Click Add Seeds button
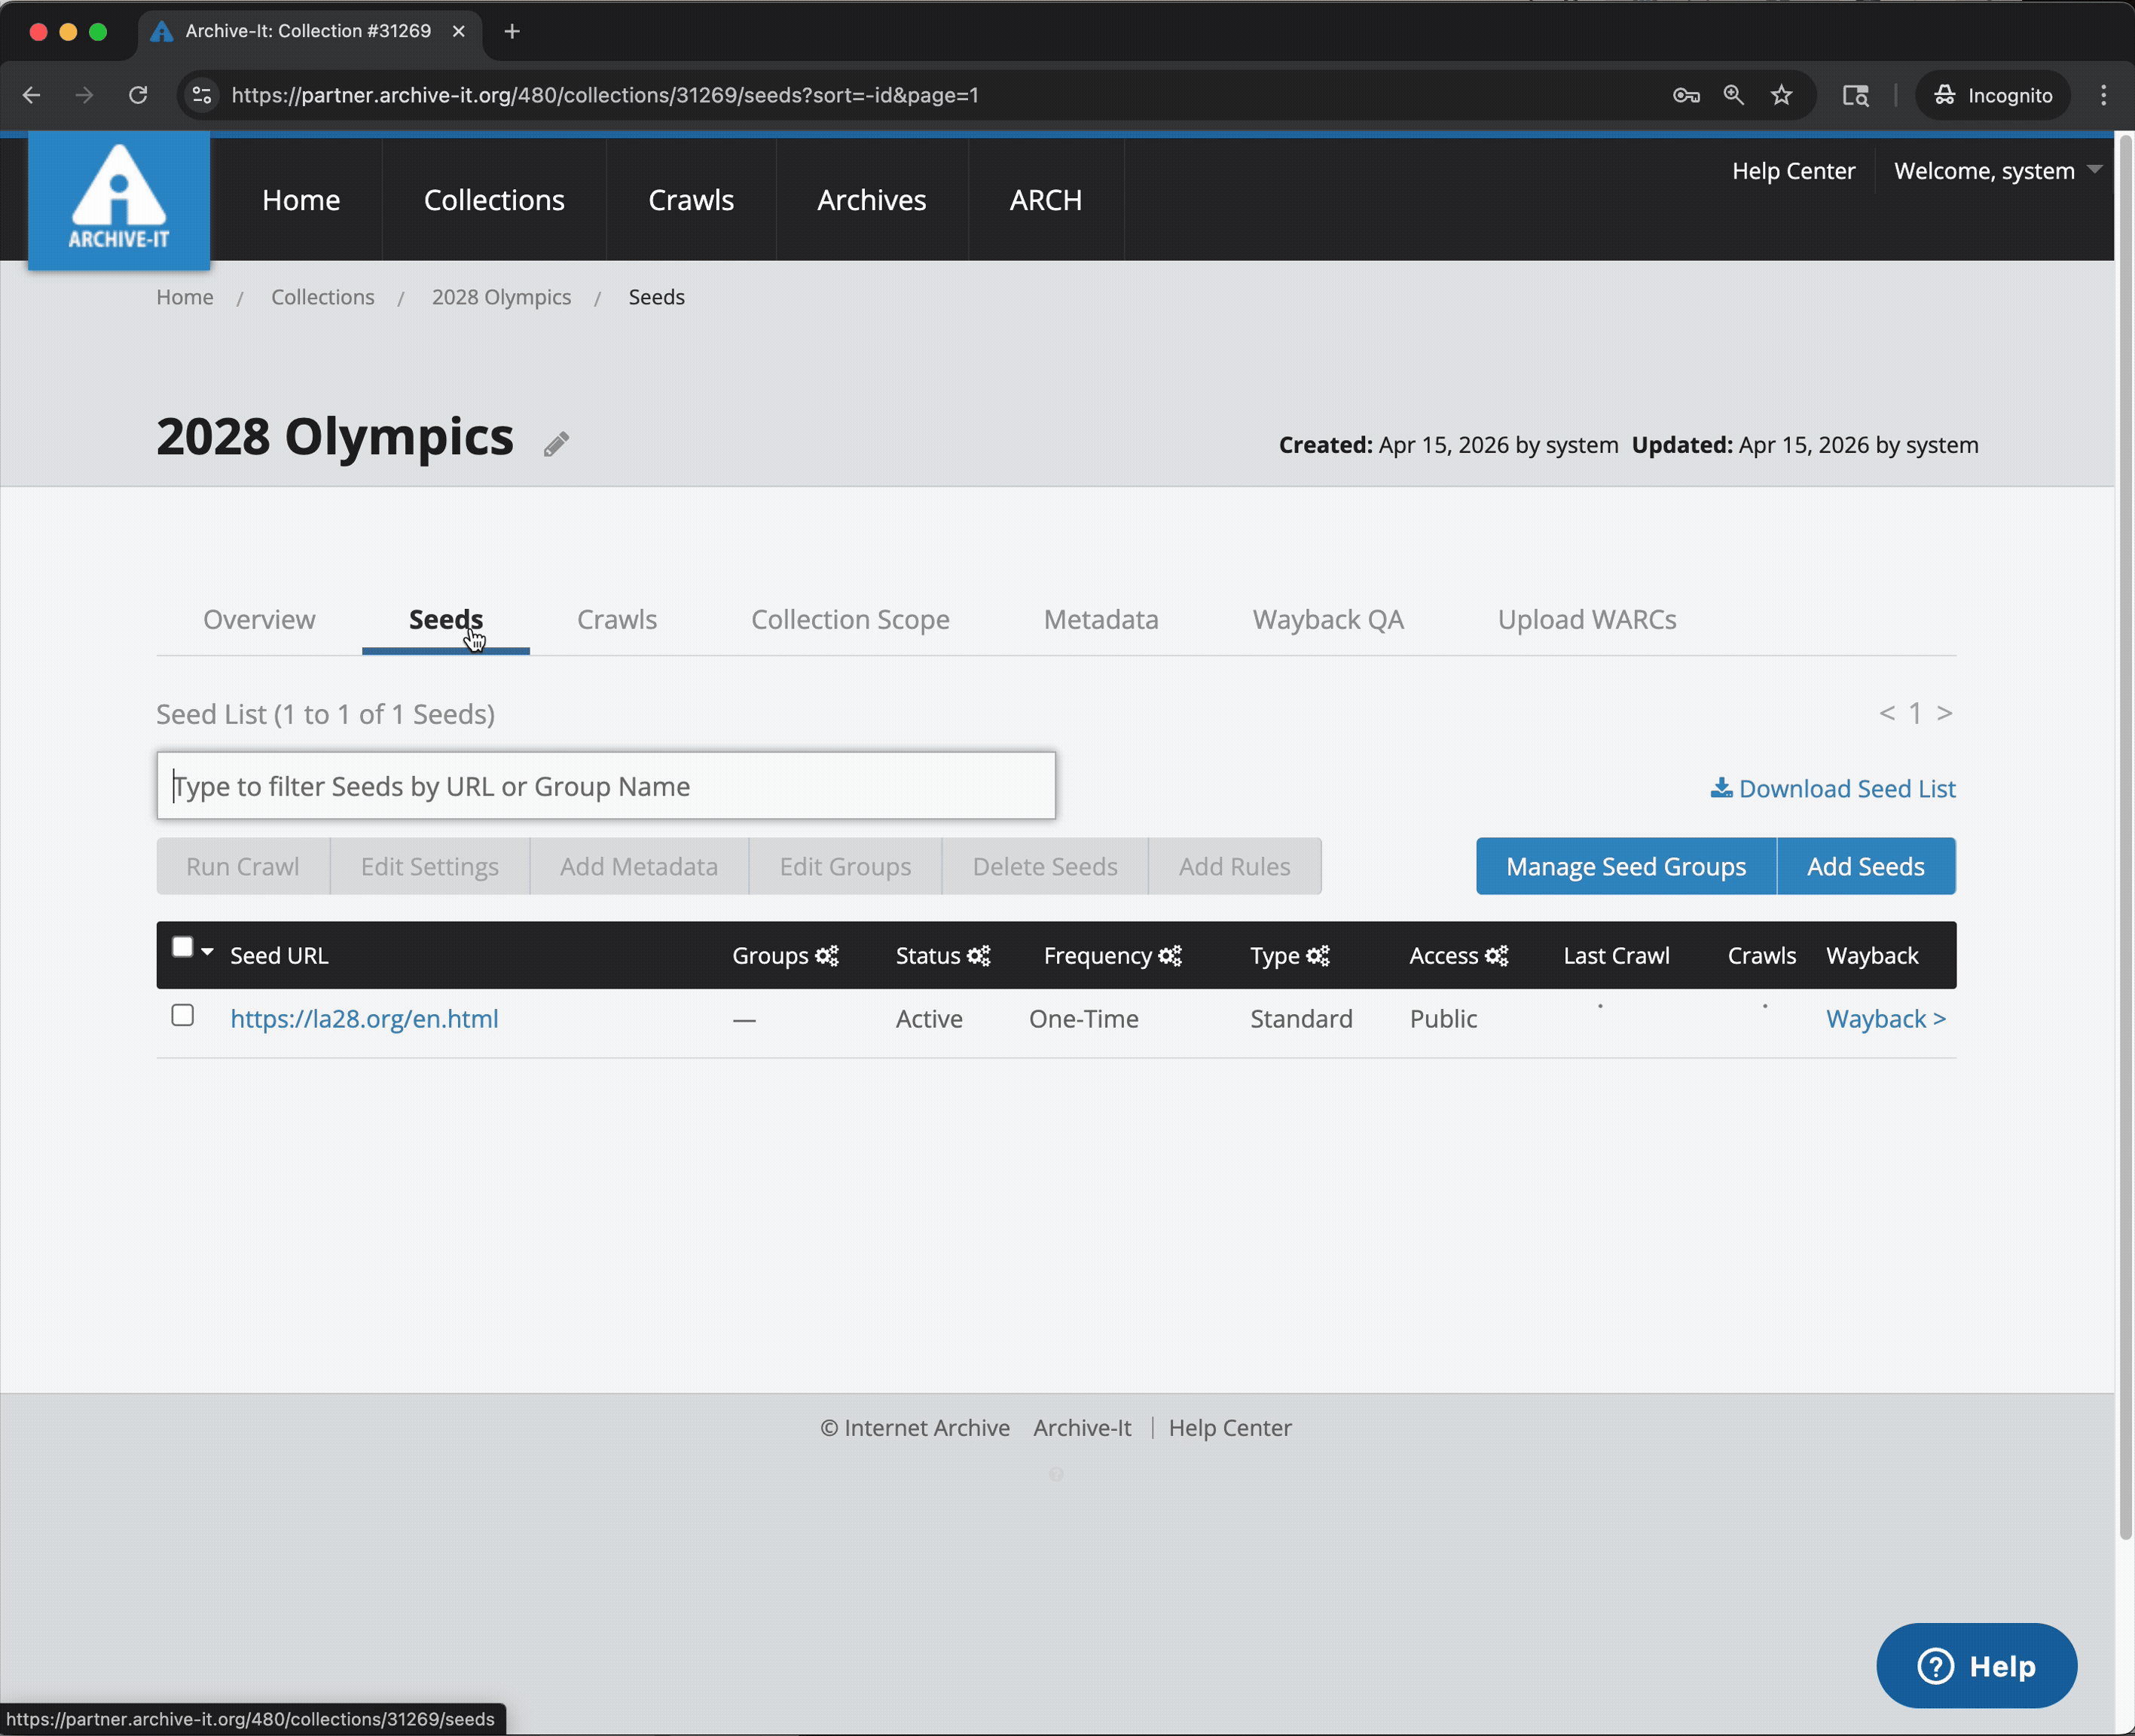 click(x=1866, y=866)
